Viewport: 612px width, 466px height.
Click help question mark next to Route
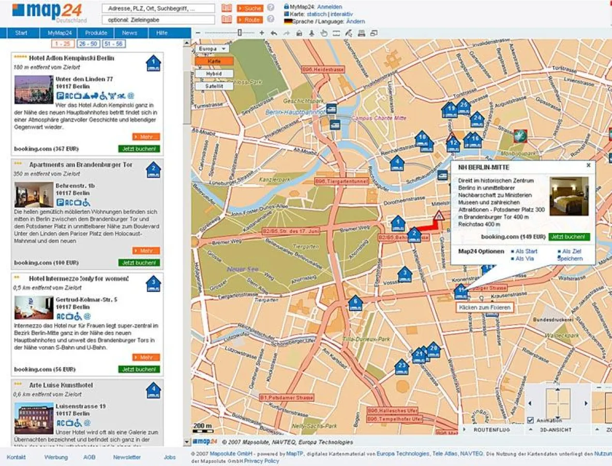271,19
